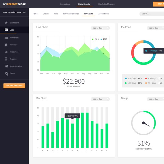The width and height of the screenshot is (164, 164).
Task: Open Setup in sidebar
Action: pos(12,73)
